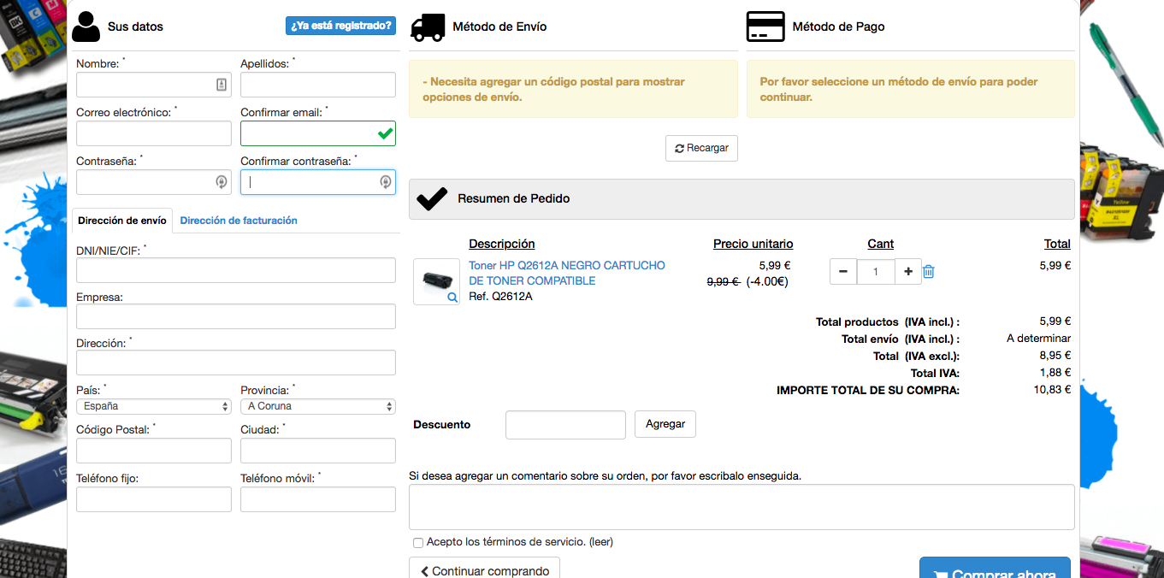Focus the Descuento code input field
The height and width of the screenshot is (578, 1164).
565,425
